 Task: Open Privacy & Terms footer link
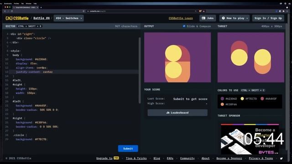point(261,158)
